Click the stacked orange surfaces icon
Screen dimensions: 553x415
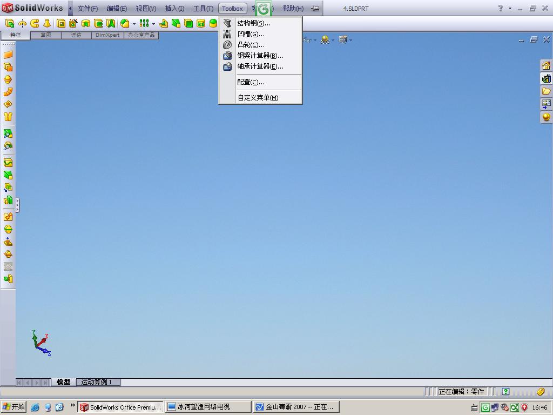tap(8, 67)
